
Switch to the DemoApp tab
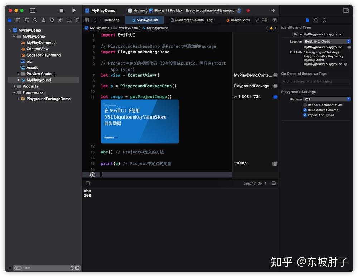tap(112, 20)
